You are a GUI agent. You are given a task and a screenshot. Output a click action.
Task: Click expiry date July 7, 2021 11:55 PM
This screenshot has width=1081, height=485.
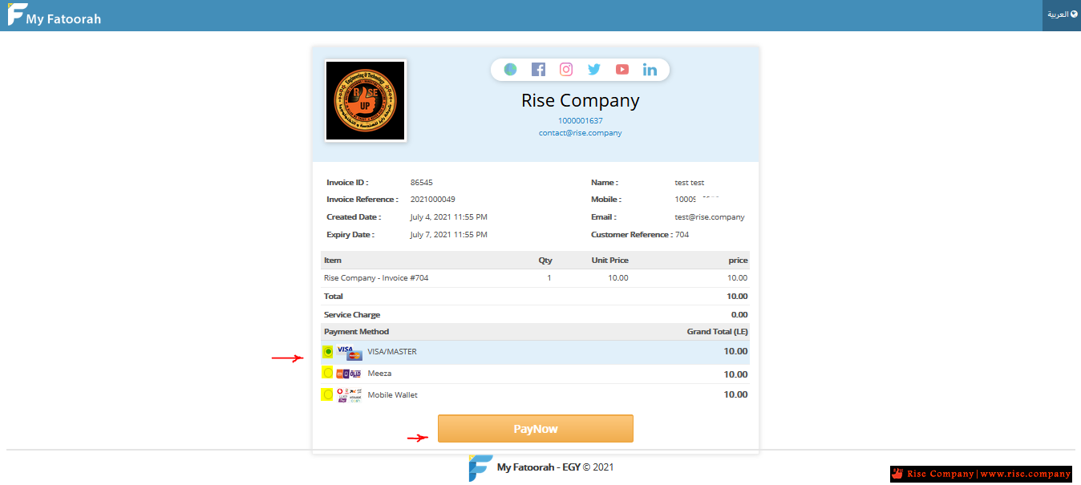pos(449,235)
